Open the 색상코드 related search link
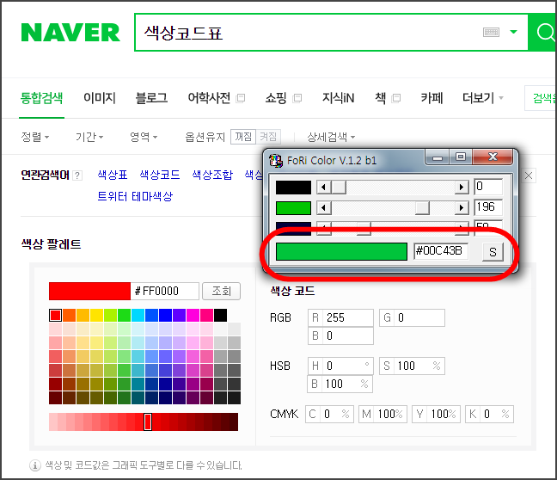557x480 pixels. [160, 175]
